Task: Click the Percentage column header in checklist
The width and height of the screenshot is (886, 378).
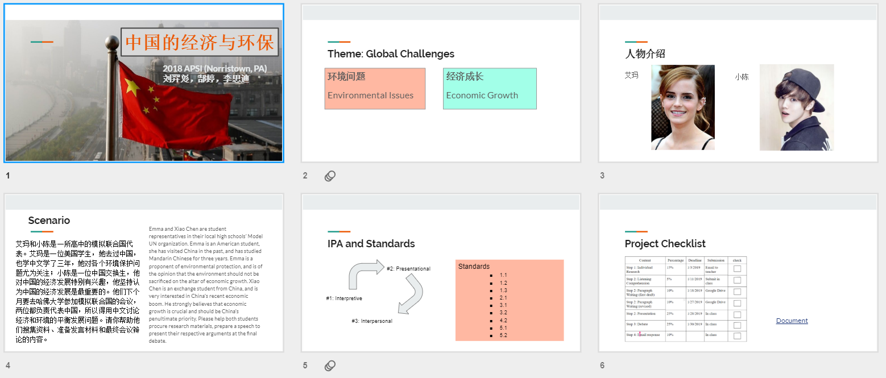Action: [x=676, y=260]
